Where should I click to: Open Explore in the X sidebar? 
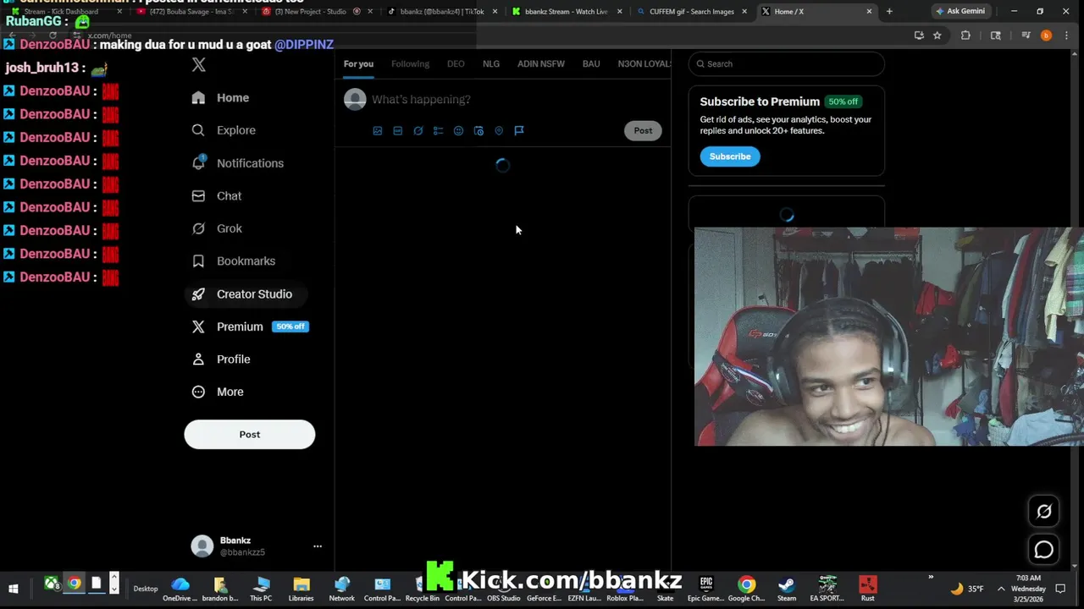224,130
